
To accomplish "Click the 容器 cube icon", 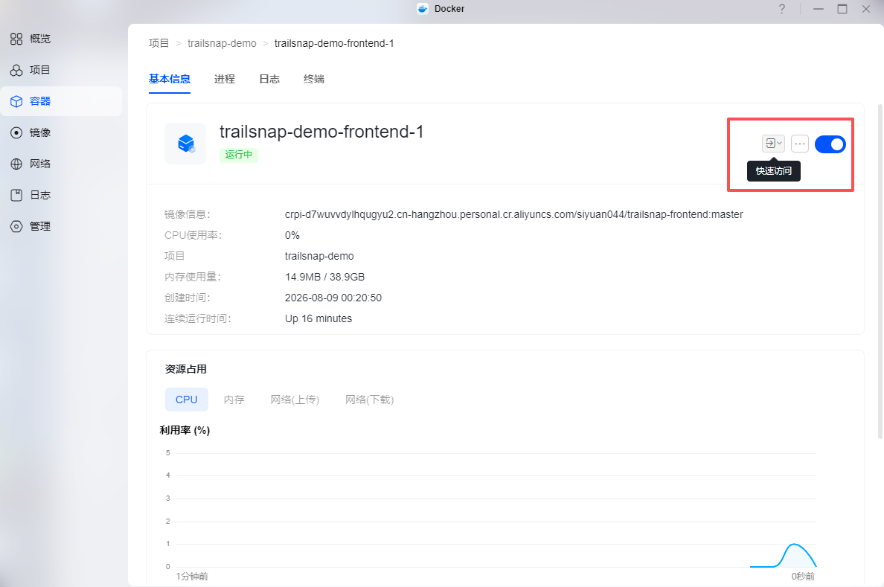I will click(x=16, y=101).
